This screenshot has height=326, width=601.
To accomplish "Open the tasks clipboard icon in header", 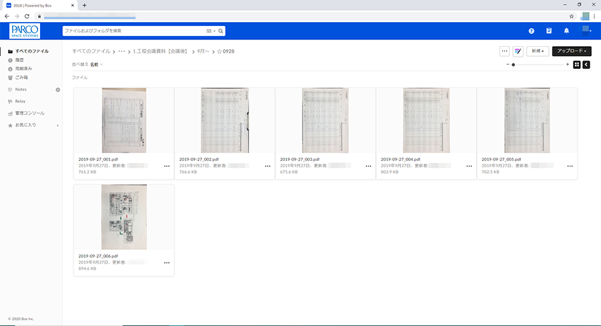I will click(x=549, y=31).
